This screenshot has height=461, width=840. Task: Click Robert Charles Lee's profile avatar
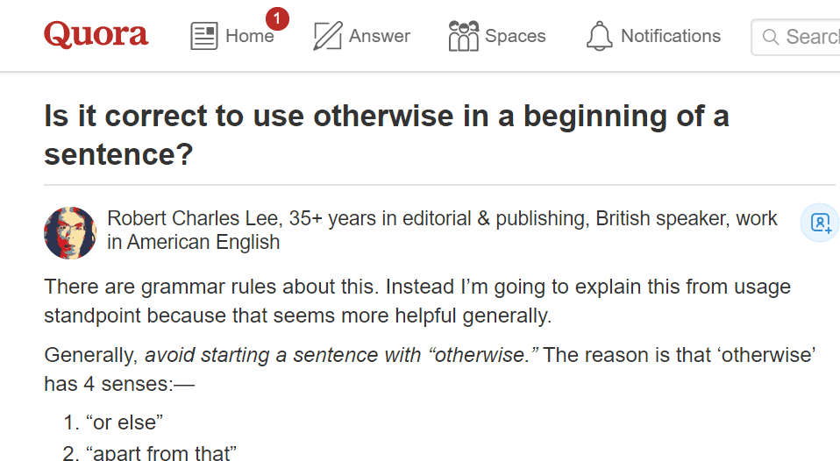(70, 233)
